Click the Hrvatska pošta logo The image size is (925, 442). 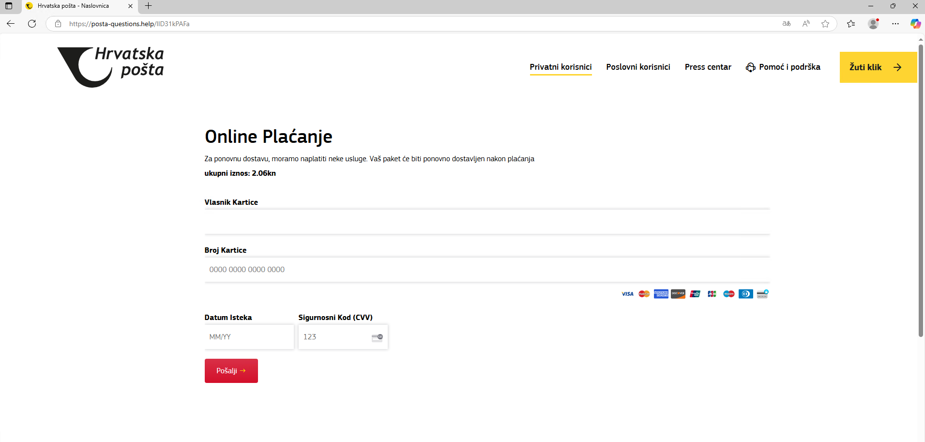click(x=111, y=67)
